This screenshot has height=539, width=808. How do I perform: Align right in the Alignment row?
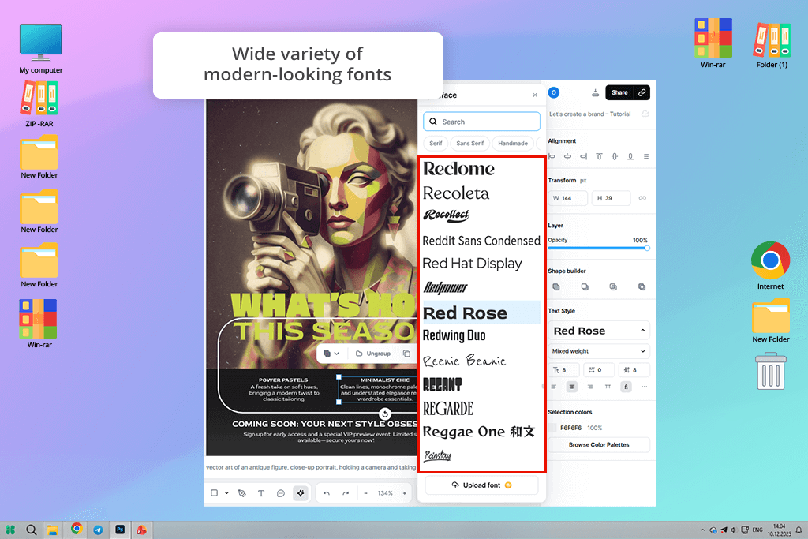click(x=583, y=157)
